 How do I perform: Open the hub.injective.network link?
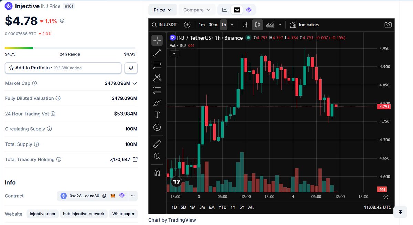pyautogui.click(x=84, y=214)
